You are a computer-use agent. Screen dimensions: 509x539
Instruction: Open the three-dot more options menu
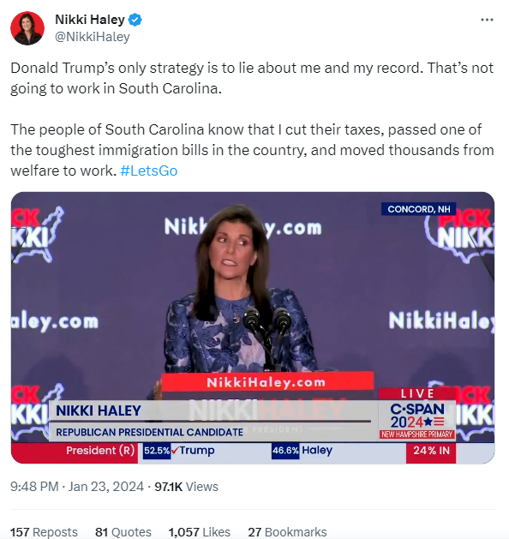(x=487, y=20)
